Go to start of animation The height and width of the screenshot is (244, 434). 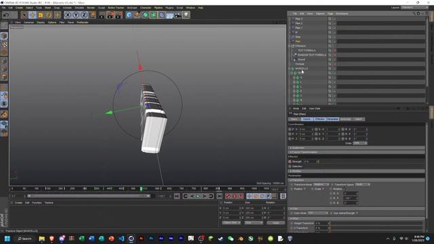click(x=177, y=196)
